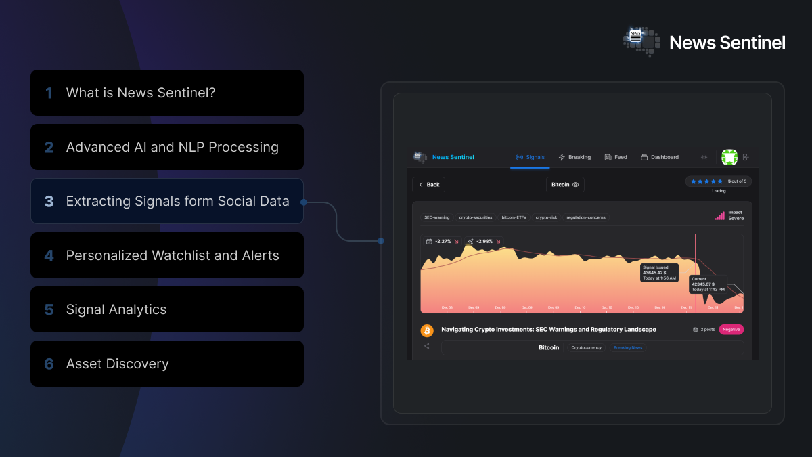Click the Negative sentiment badge

[x=731, y=330]
